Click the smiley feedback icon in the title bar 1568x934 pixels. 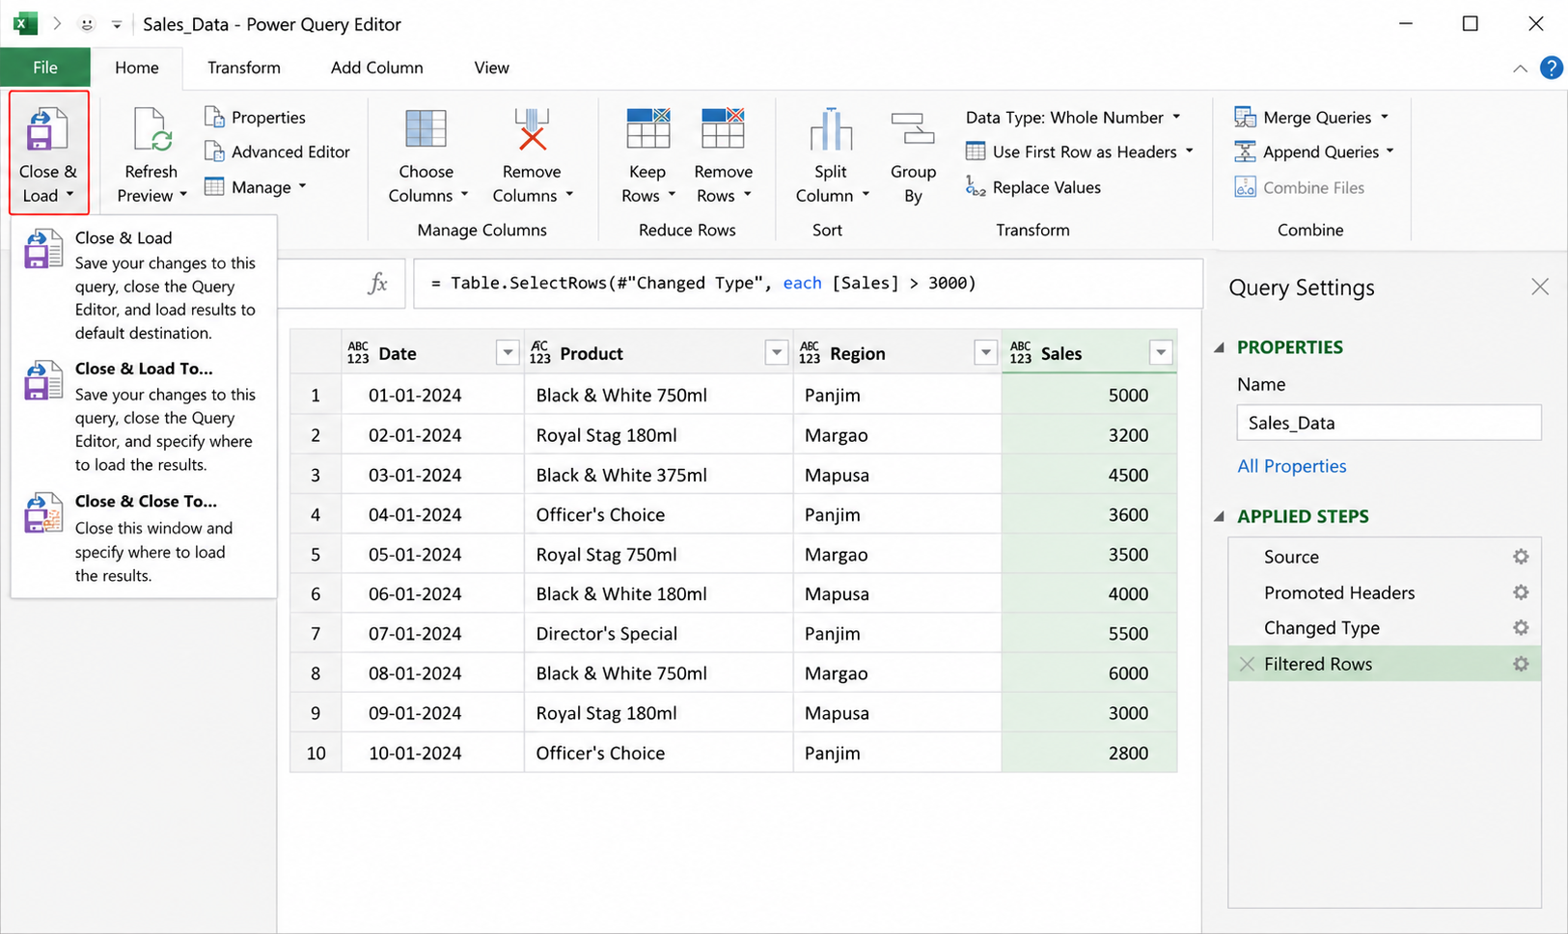pyautogui.click(x=87, y=24)
